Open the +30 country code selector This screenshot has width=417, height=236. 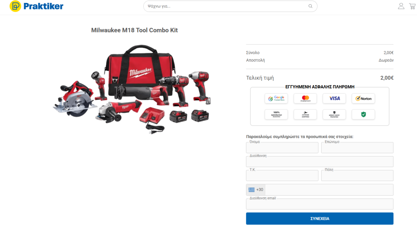click(256, 190)
